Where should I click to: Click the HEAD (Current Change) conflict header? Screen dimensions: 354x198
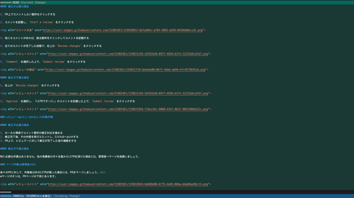click(177, 2)
